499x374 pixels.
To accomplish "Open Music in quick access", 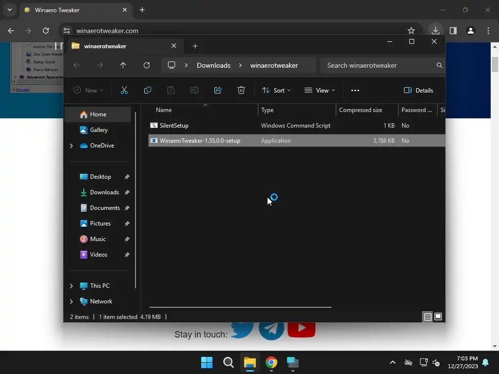I will pyautogui.click(x=98, y=239).
